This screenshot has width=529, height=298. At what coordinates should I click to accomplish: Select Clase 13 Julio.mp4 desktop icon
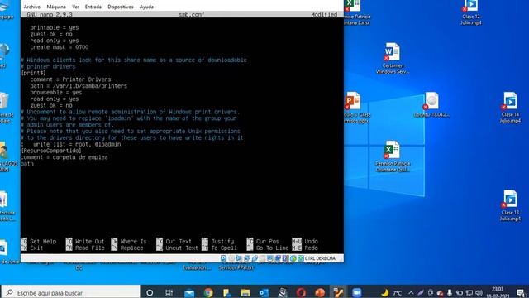510,205
